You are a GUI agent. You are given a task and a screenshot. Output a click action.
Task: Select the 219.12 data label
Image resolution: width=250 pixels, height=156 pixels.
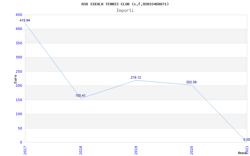coord(136,77)
